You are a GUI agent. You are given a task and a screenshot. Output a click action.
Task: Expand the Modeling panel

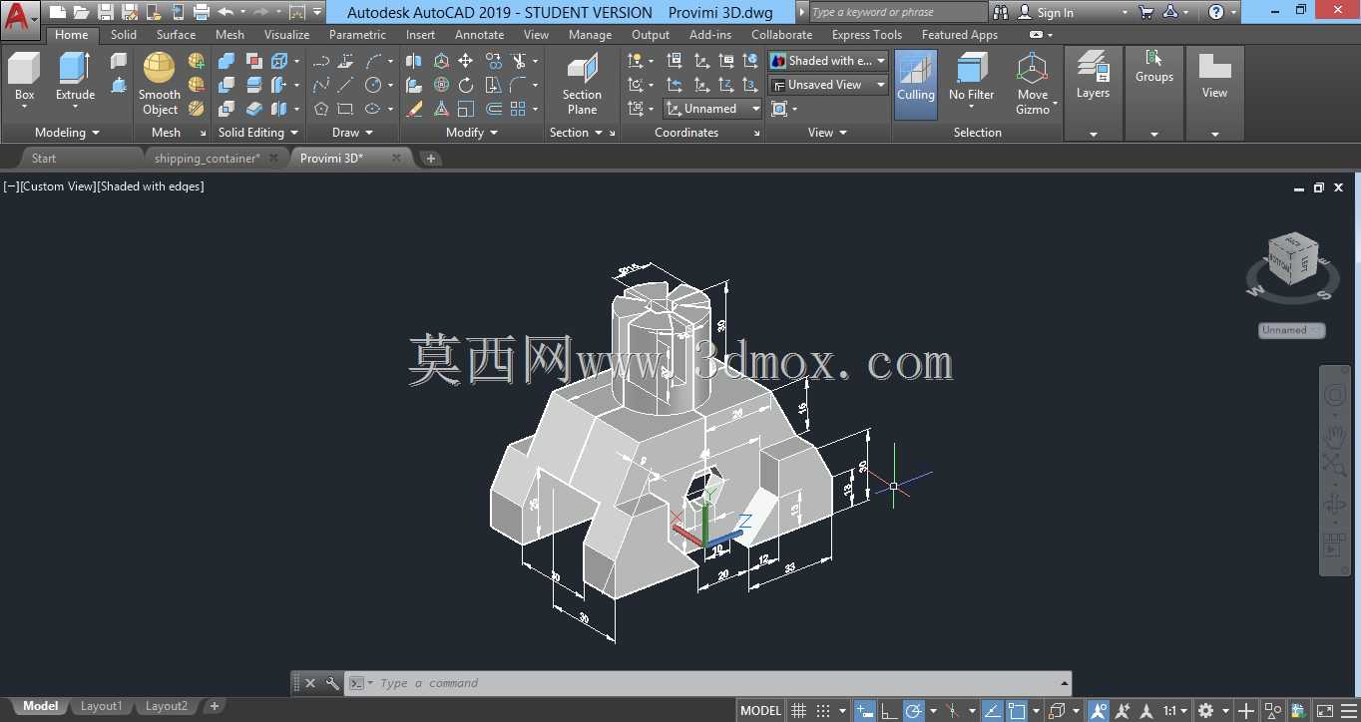coord(67,133)
